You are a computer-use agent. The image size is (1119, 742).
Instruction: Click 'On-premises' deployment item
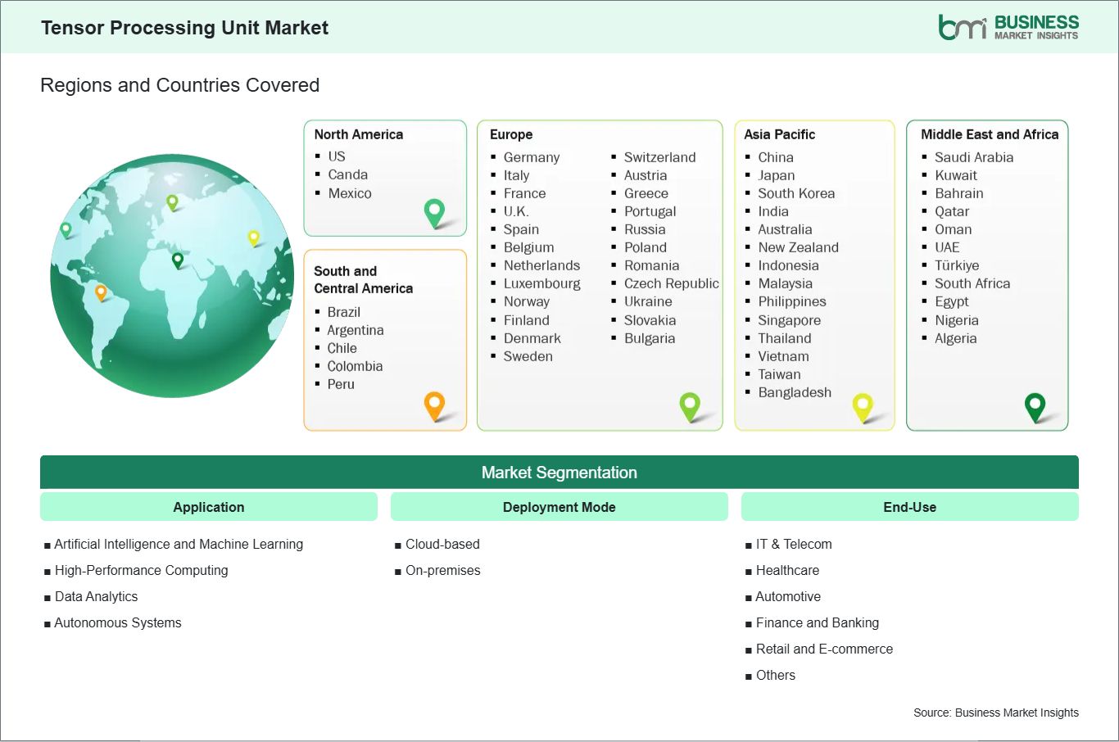pyautogui.click(x=443, y=570)
